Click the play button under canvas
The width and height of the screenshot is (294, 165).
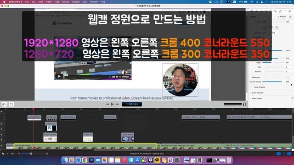112,104
